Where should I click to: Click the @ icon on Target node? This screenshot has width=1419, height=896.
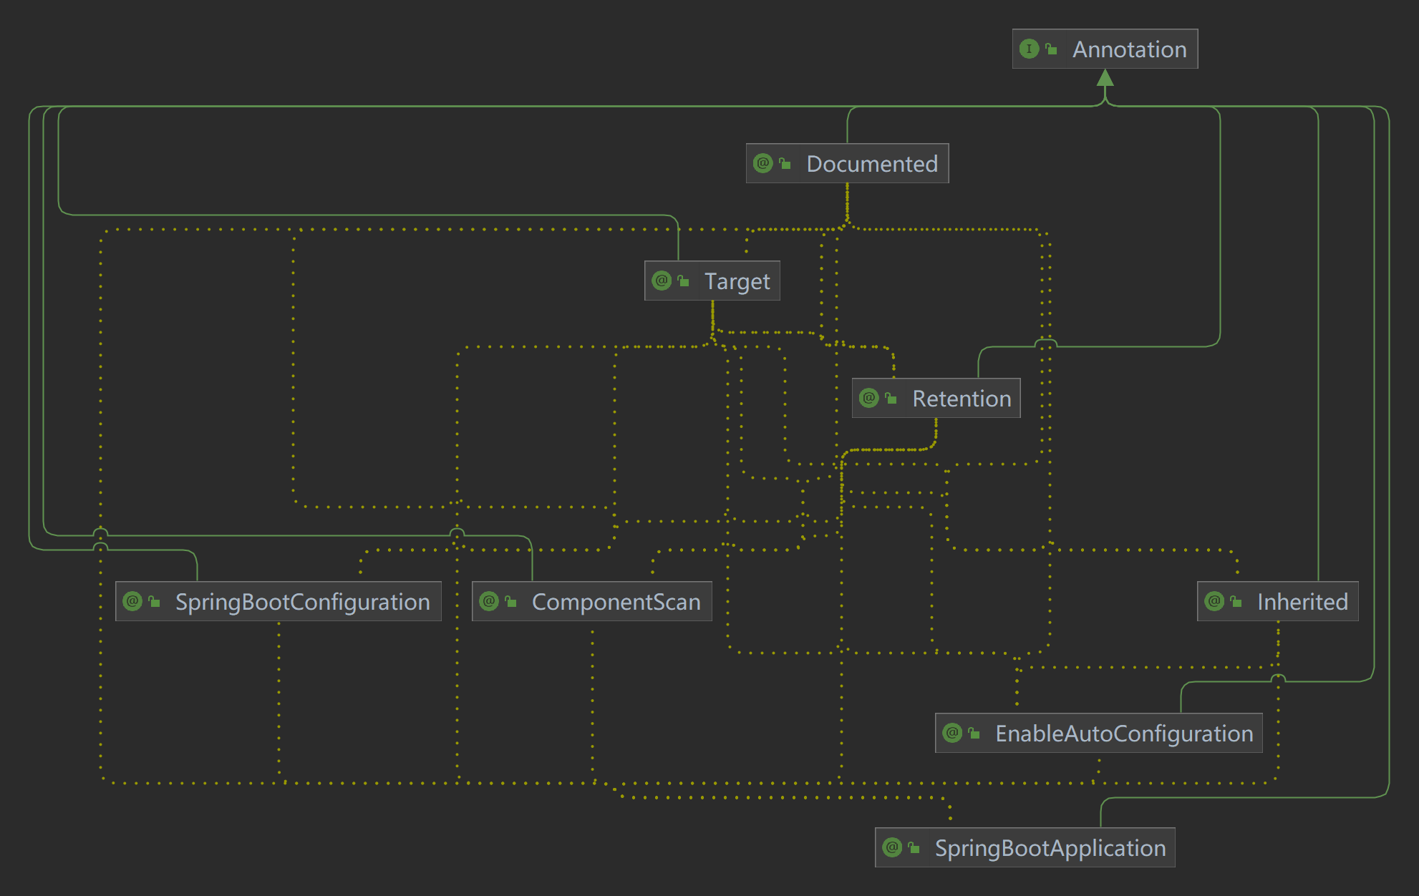coord(662,281)
